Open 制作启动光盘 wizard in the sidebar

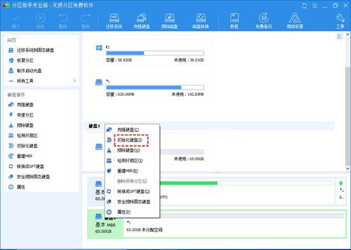[29, 70]
